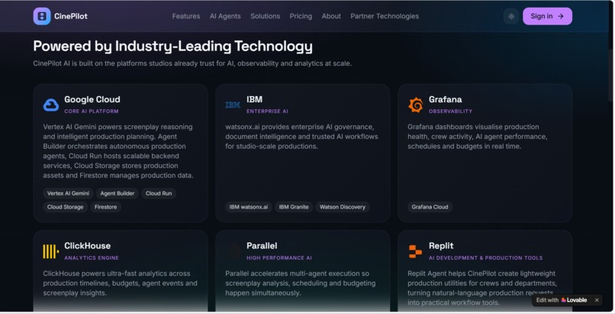The height and width of the screenshot is (314, 615).
Task: Open the AI Agents nav item
Action: [x=225, y=16]
